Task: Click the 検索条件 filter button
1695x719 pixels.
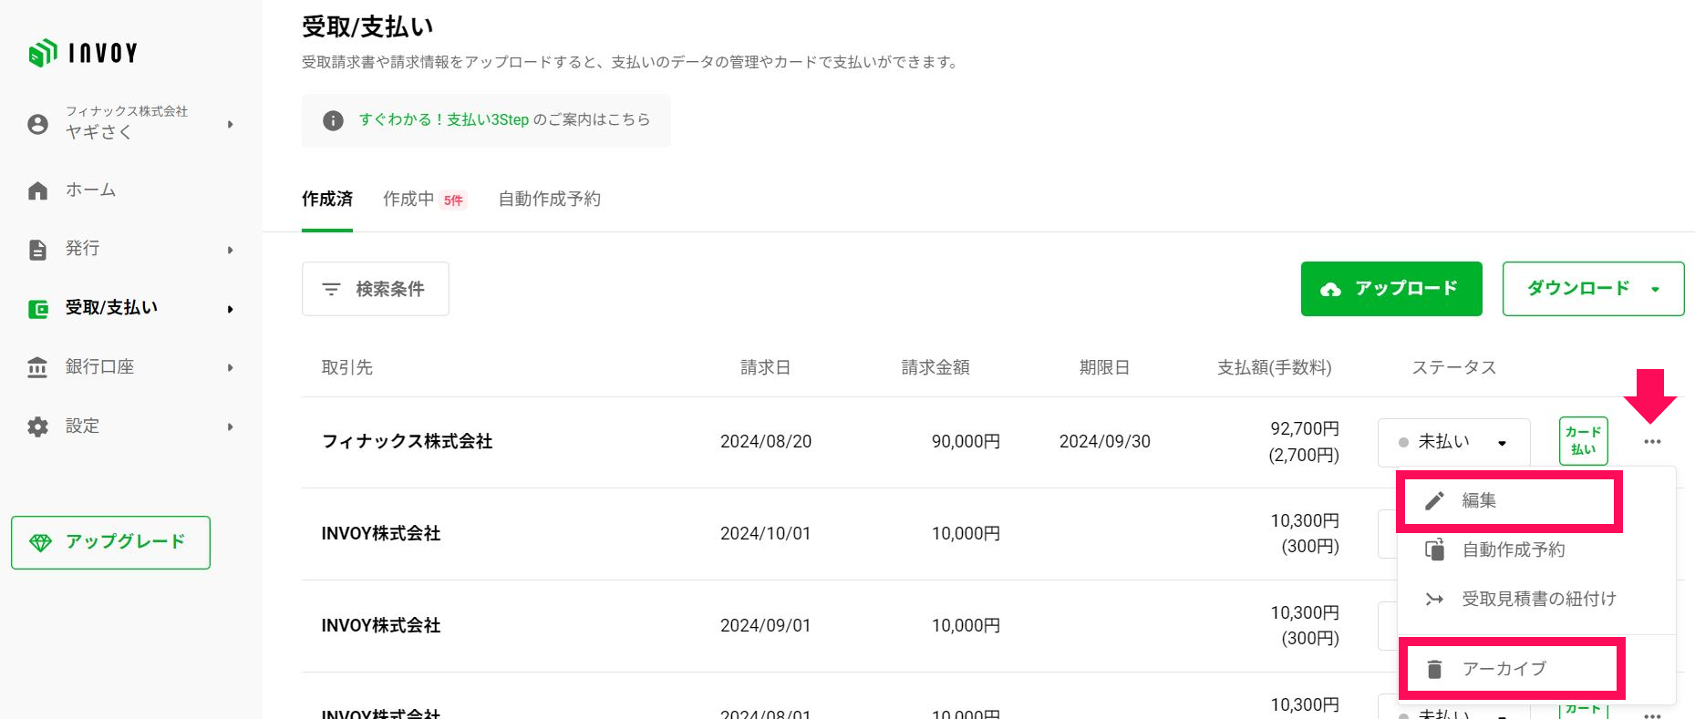Action: [x=375, y=289]
